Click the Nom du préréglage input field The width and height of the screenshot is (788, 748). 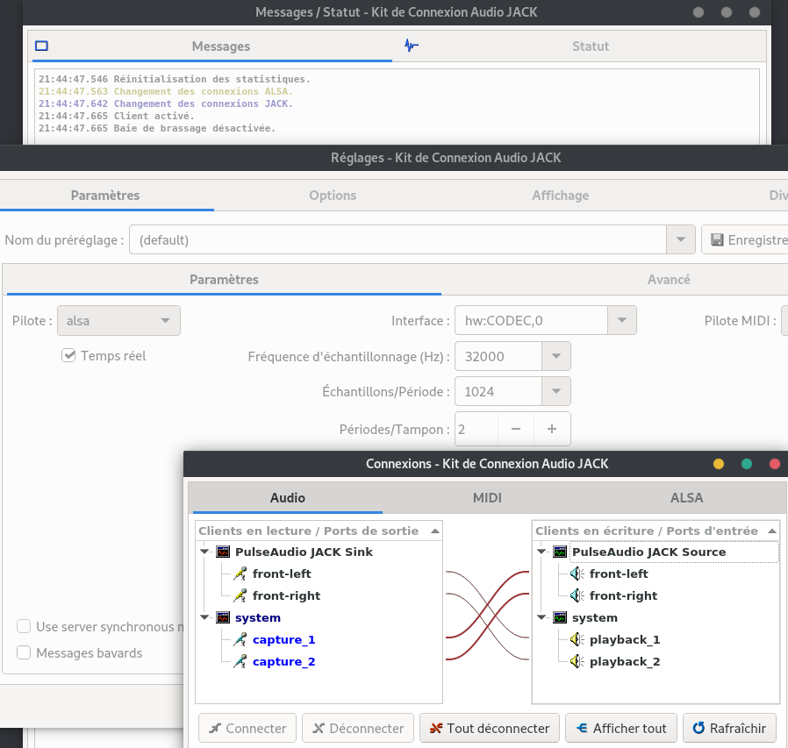point(398,239)
